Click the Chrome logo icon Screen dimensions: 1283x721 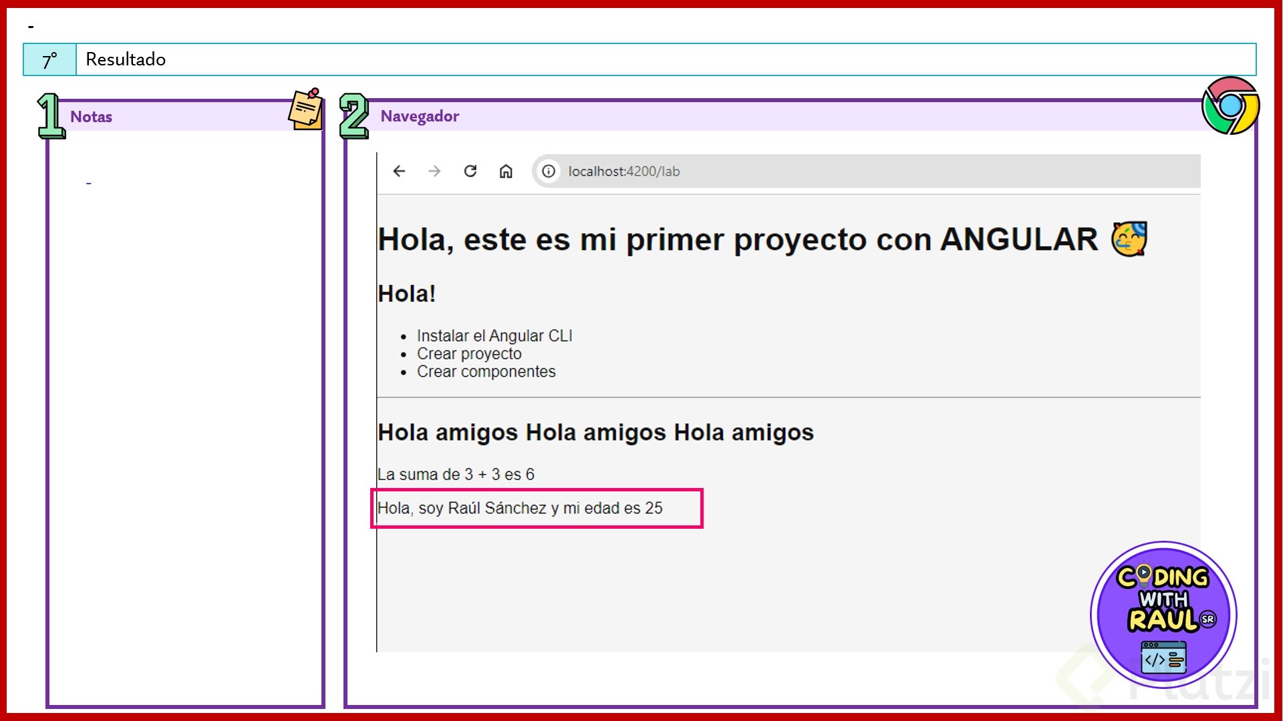click(x=1230, y=105)
